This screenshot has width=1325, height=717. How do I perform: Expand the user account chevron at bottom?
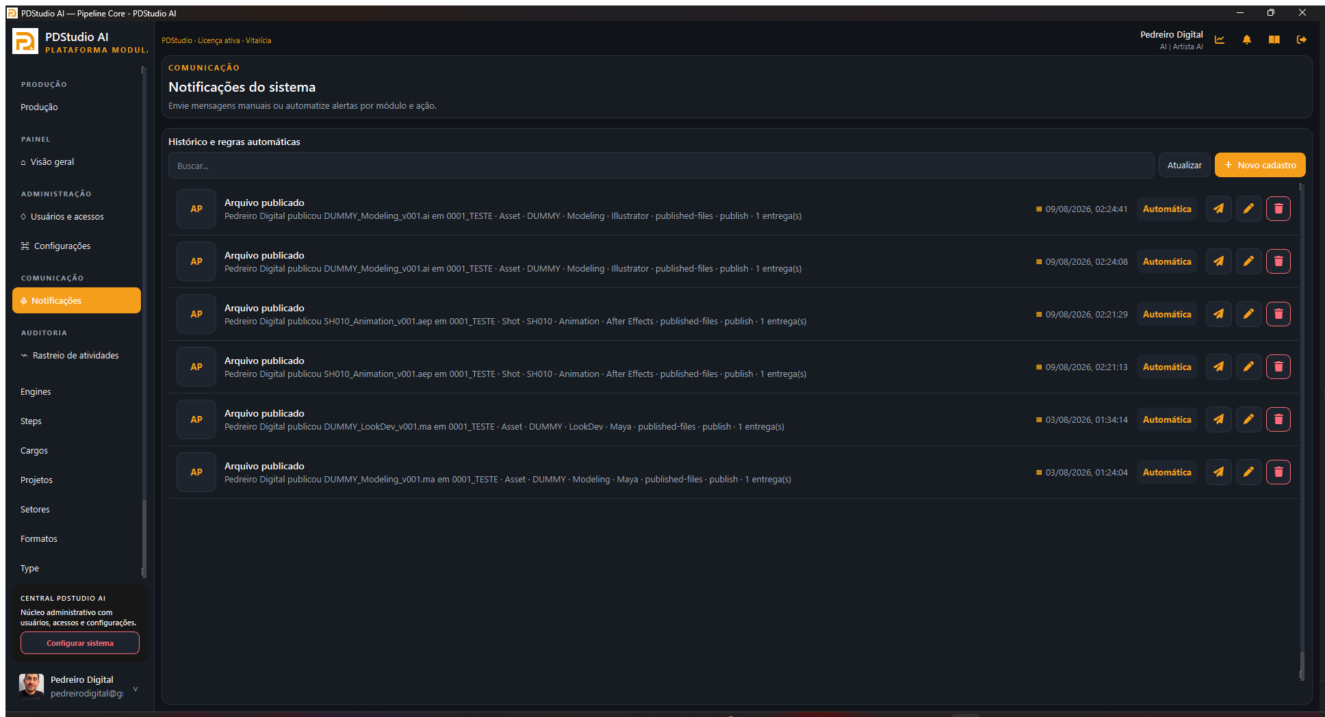point(136,689)
